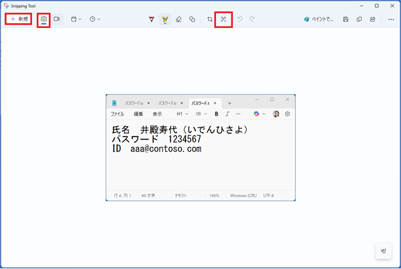The image size is (401, 269).
Task: Save the snip with the floppy disk icon
Action: (x=346, y=19)
